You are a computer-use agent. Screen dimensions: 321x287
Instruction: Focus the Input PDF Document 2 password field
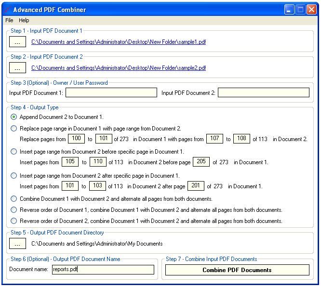coord(264,92)
